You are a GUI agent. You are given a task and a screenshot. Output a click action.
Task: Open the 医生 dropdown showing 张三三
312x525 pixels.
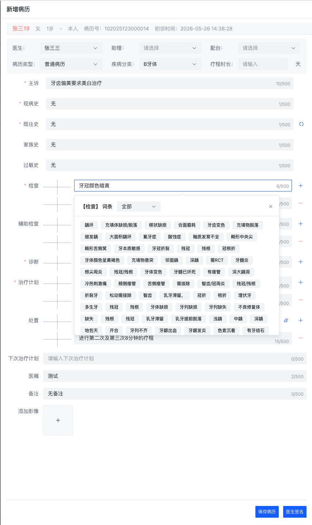click(x=71, y=48)
